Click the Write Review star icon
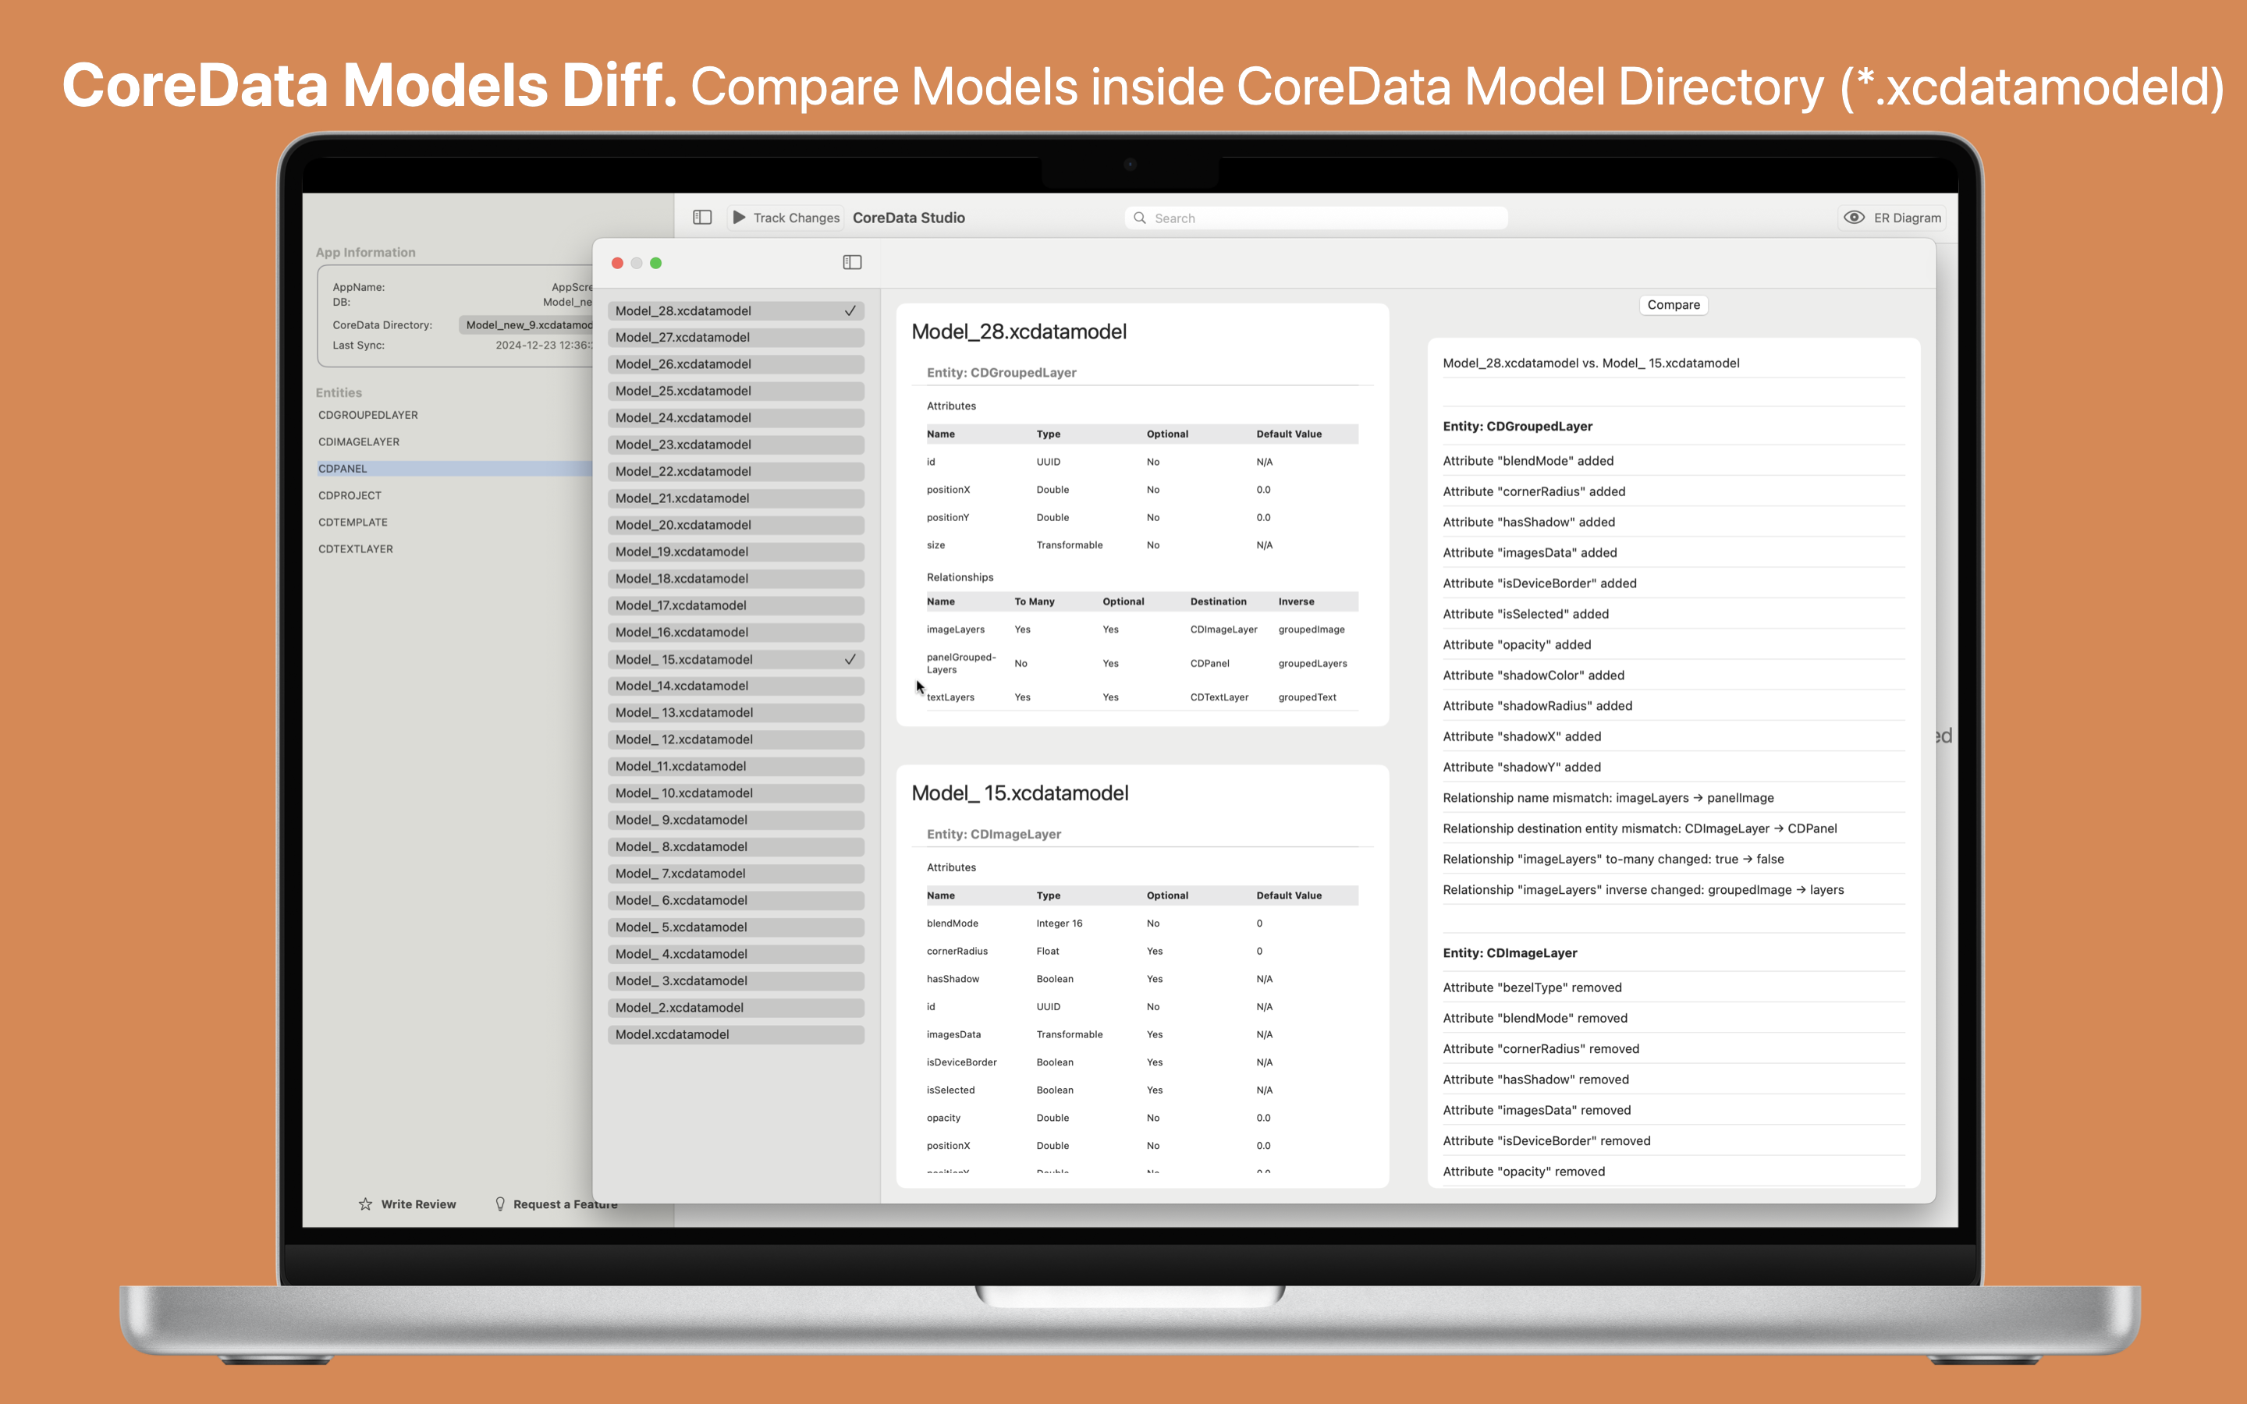 click(x=365, y=1204)
